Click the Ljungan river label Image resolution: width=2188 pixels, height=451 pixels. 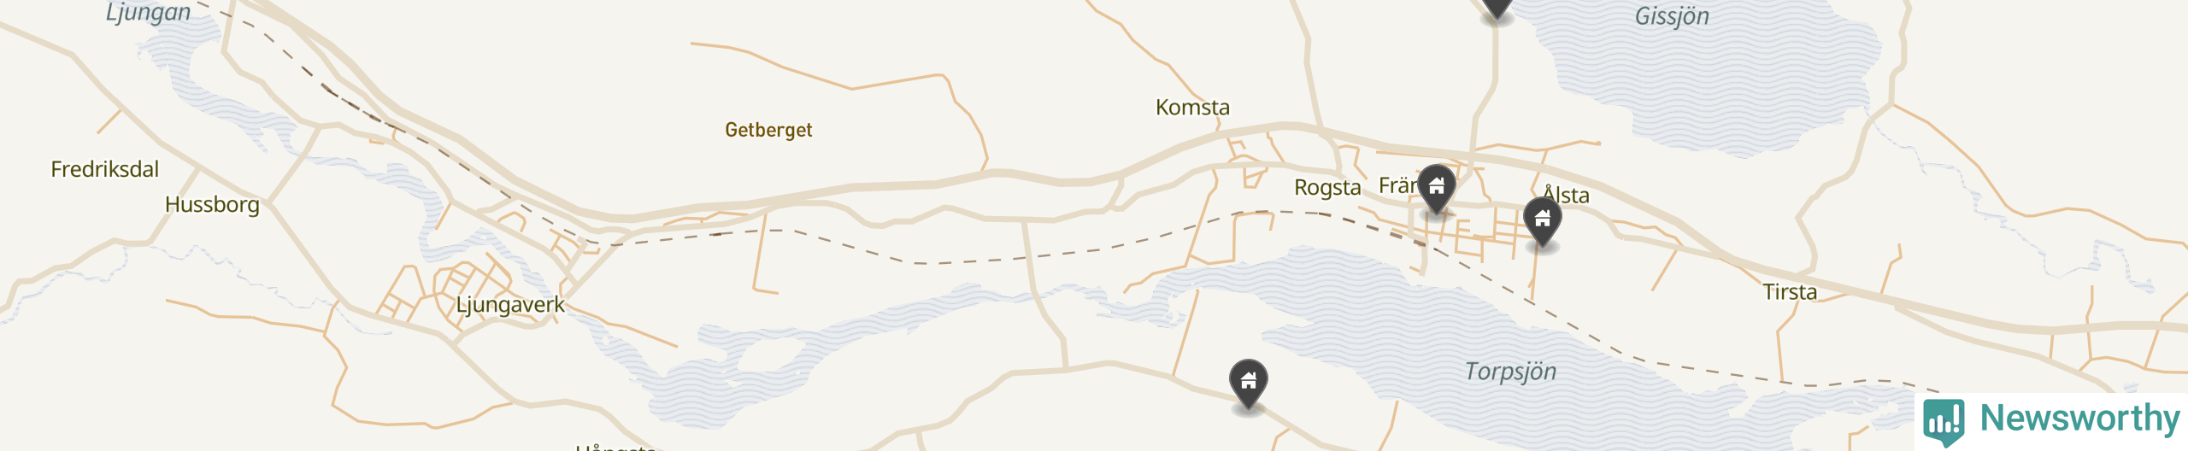point(148,13)
